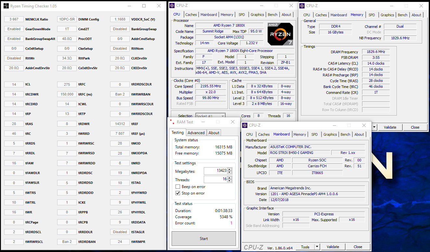Image resolution: width=430 pixels, height=252 pixels.
Task: Click the MEMCLK Ratio value 3 667
Action: tap(14, 19)
